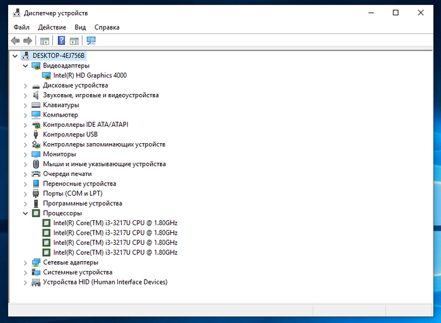The height and width of the screenshot is (323, 441).
Task: Click the Контроллеры запоминающих устройств icon
Action: tap(36, 144)
